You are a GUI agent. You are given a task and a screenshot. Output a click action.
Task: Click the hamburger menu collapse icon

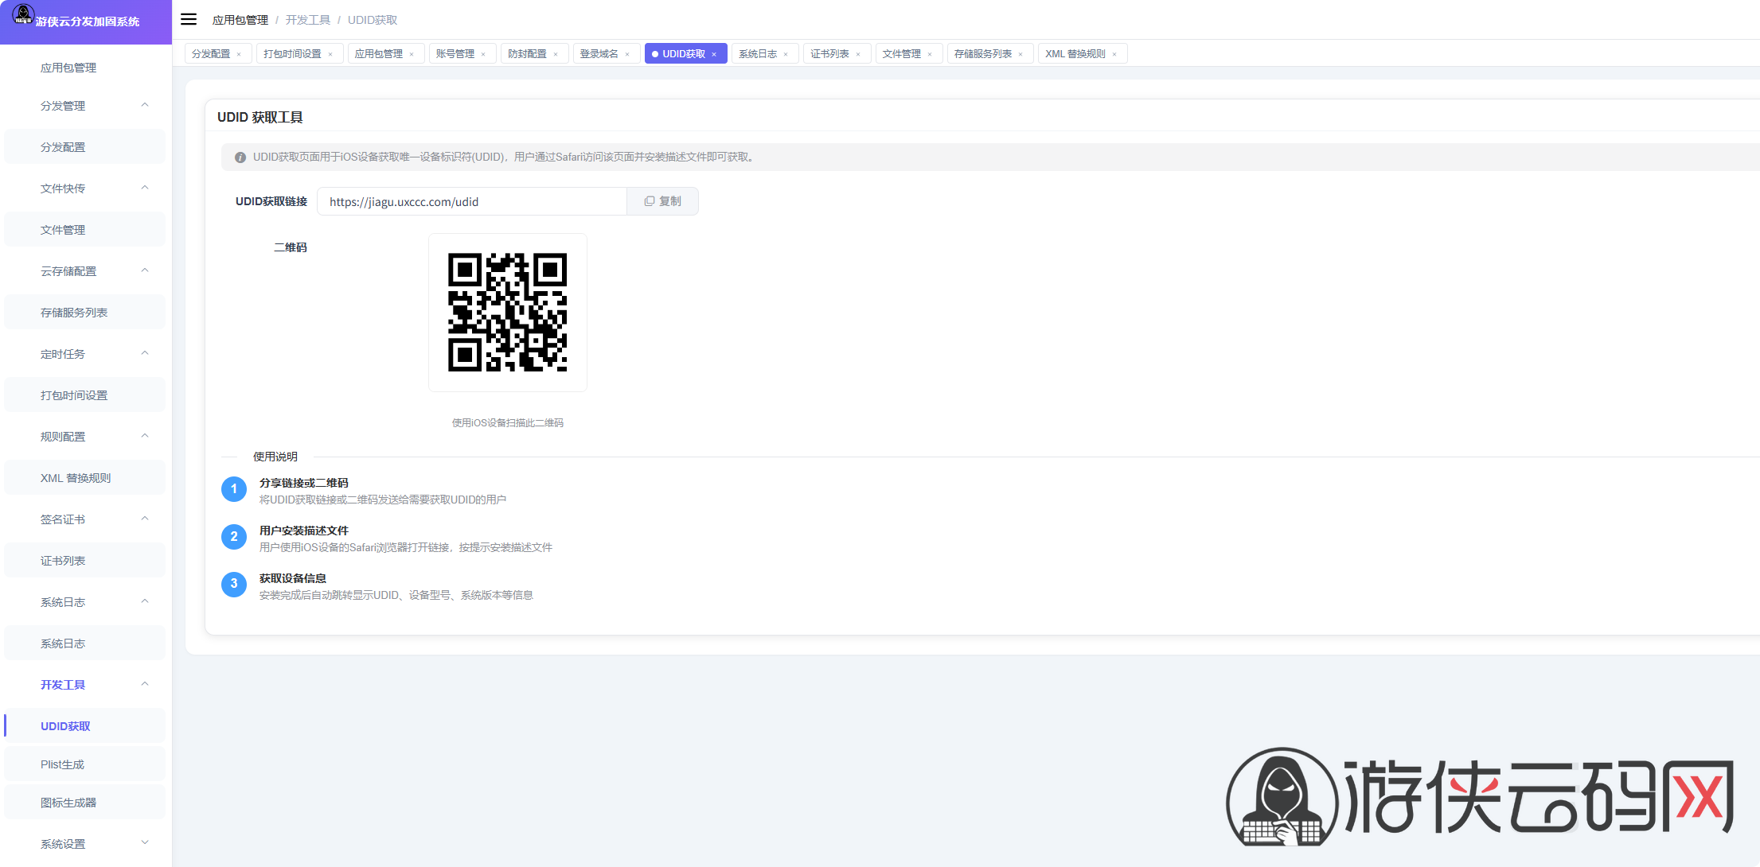pyautogui.click(x=189, y=19)
